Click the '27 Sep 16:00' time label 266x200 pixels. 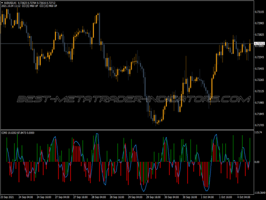coord(80,197)
